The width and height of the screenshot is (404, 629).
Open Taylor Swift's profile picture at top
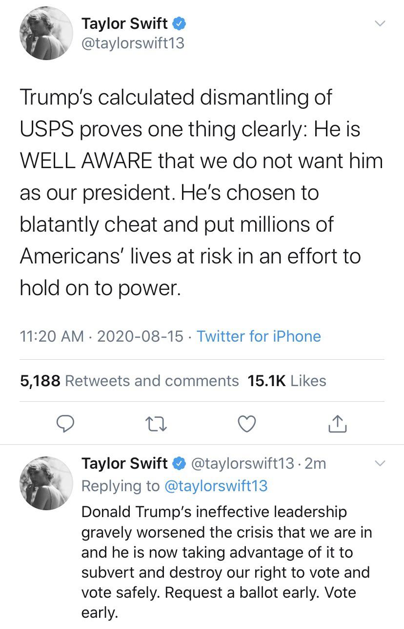click(x=46, y=34)
